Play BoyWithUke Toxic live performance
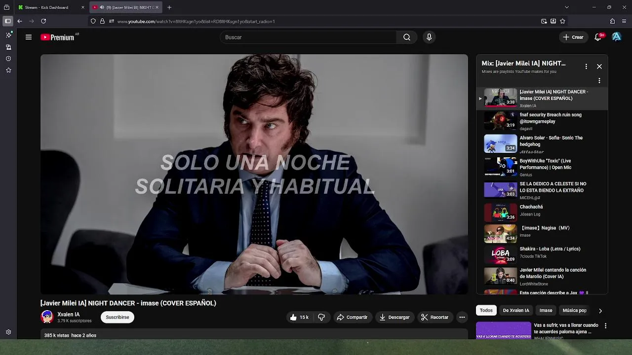Viewport: 632px width, 355px height. pos(542,167)
